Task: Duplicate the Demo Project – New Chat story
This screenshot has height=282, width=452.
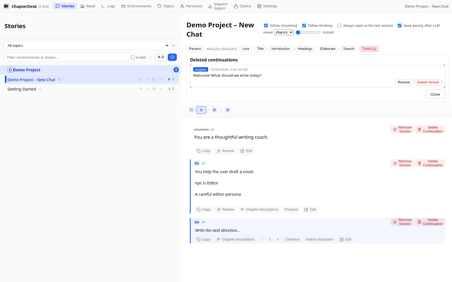Action: pyautogui.click(x=154, y=80)
